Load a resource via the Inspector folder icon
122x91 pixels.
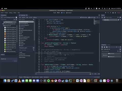[x=104, y=47]
